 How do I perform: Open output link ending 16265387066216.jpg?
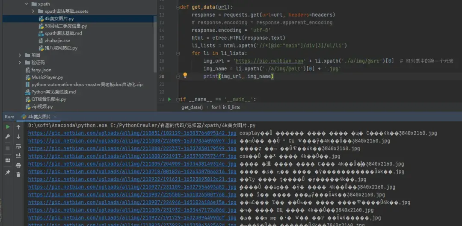point(132,172)
